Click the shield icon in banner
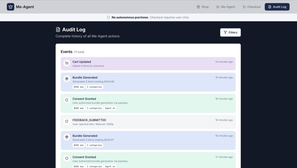The height and width of the screenshot is (168, 297). click(108, 17)
